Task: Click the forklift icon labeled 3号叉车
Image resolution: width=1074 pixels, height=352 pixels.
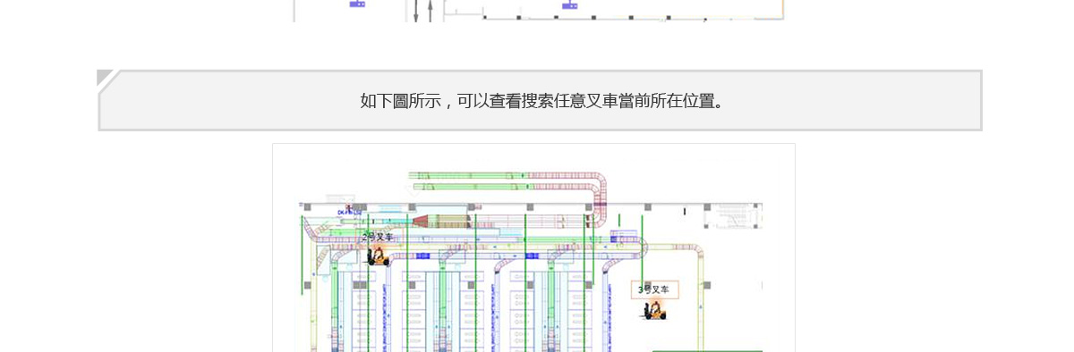Action: click(x=653, y=309)
